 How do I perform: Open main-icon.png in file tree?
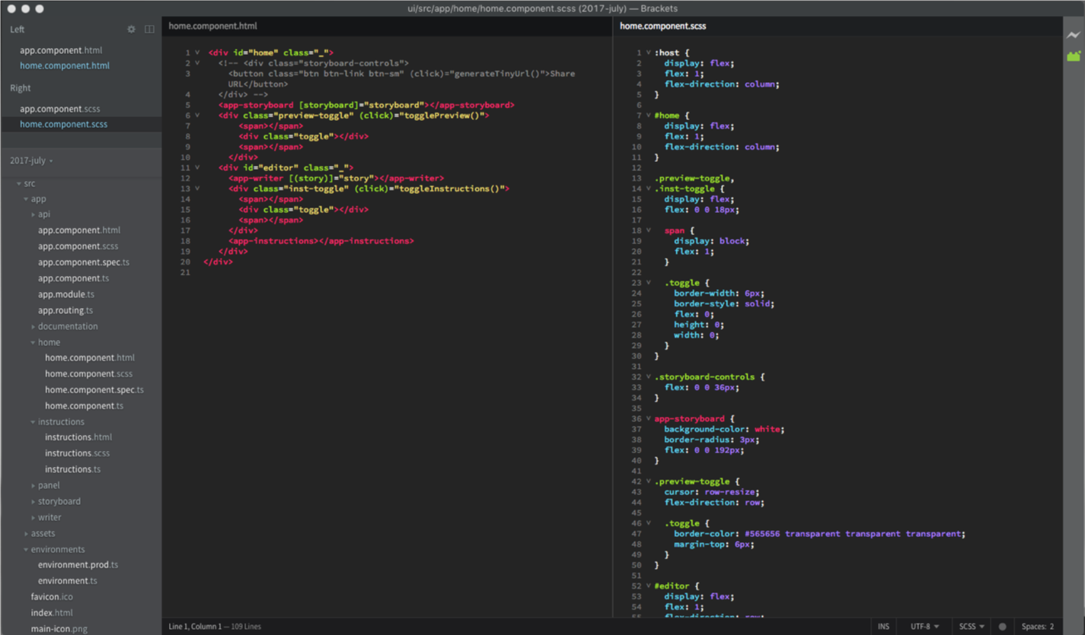(x=59, y=629)
